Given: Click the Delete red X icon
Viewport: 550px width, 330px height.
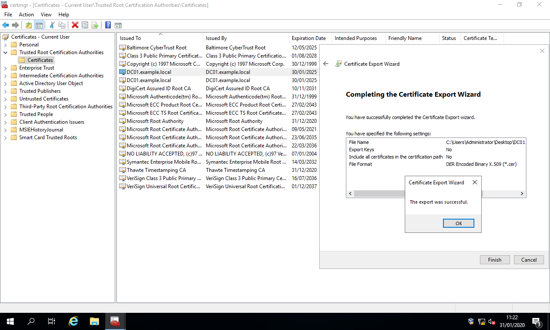Looking at the screenshot, I should 75,24.
